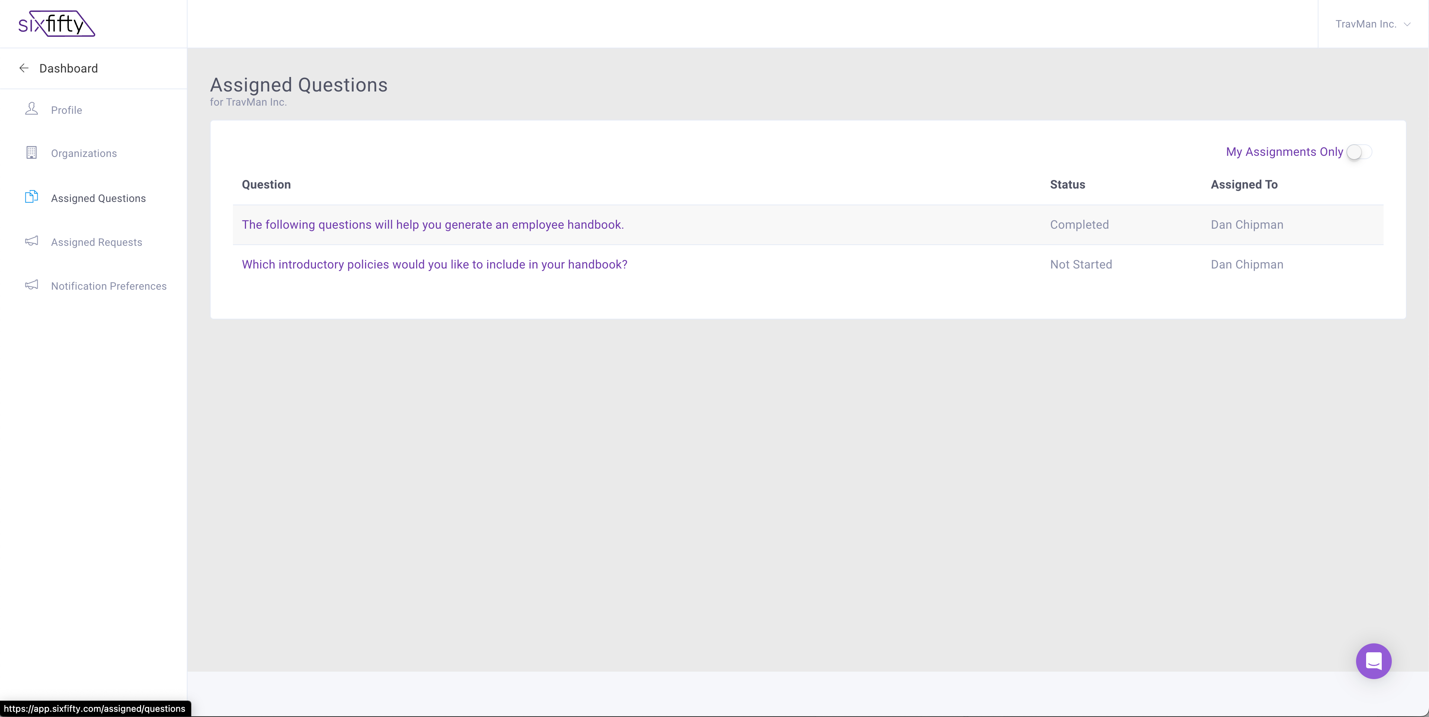Open the TravMan Inc. organization menu
This screenshot has height=717, width=1429.
click(1365, 25)
